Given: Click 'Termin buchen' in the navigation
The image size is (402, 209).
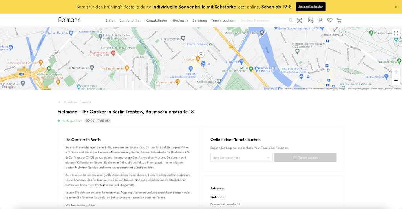Looking at the screenshot, I should (x=223, y=20).
